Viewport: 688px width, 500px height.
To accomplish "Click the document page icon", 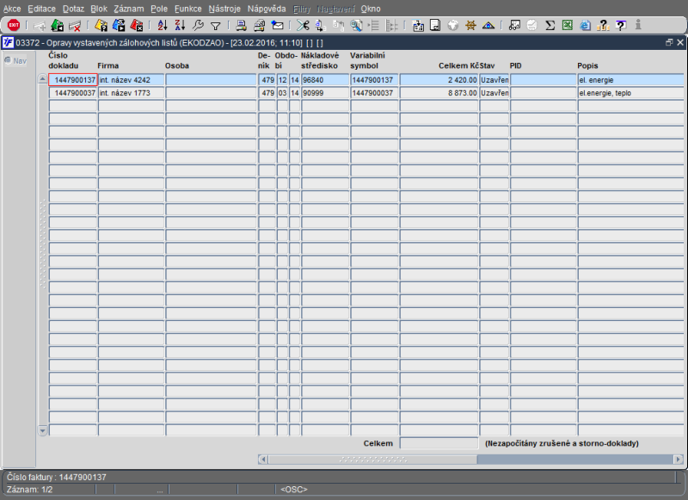I will click(x=435, y=26).
